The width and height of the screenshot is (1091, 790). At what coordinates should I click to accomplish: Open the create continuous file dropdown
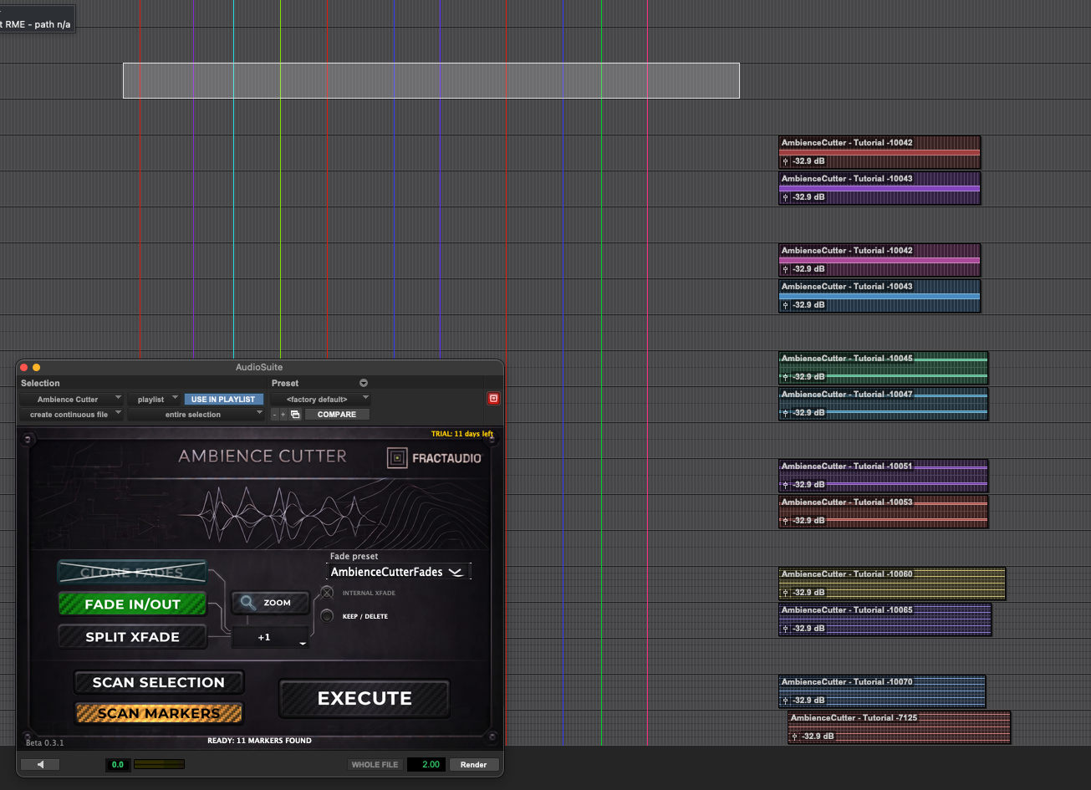click(x=72, y=415)
